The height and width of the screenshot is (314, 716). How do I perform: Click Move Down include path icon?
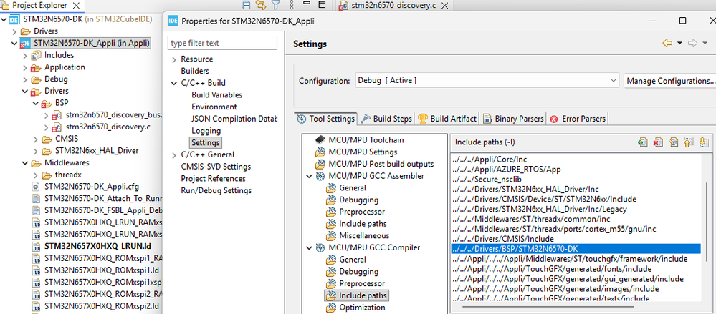[703, 142]
